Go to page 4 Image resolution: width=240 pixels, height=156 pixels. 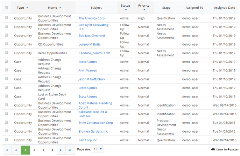(52, 150)
